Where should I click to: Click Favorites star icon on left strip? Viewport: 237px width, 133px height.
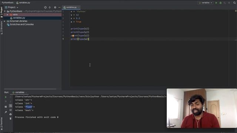(x=1, y=129)
